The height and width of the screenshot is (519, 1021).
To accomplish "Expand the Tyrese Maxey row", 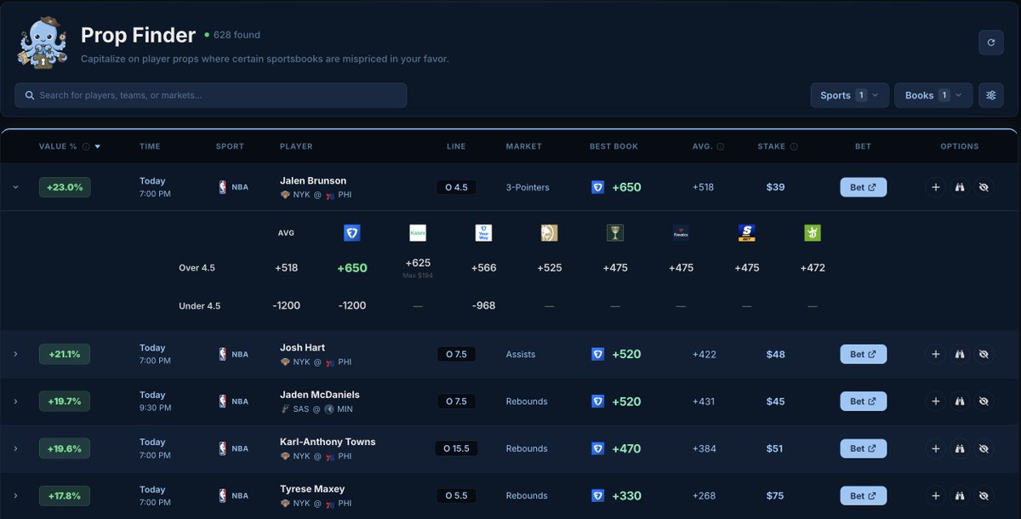I will point(15,496).
